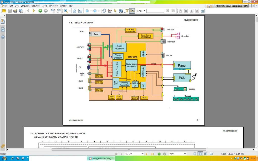
Task: Switch to Single Page layout
Action: tap(195, 154)
